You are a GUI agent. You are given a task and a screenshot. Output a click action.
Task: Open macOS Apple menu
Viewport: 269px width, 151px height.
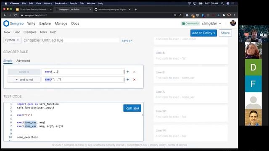tap(5, 3)
